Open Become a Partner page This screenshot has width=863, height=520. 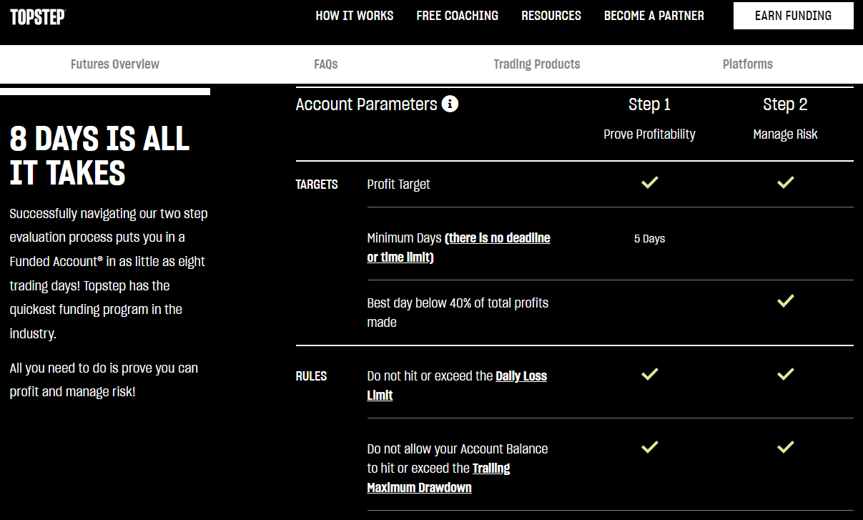tap(654, 16)
